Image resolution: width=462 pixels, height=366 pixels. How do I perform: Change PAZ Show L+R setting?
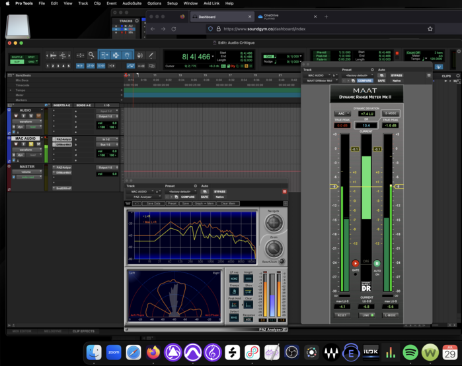click(x=249, y=291)
